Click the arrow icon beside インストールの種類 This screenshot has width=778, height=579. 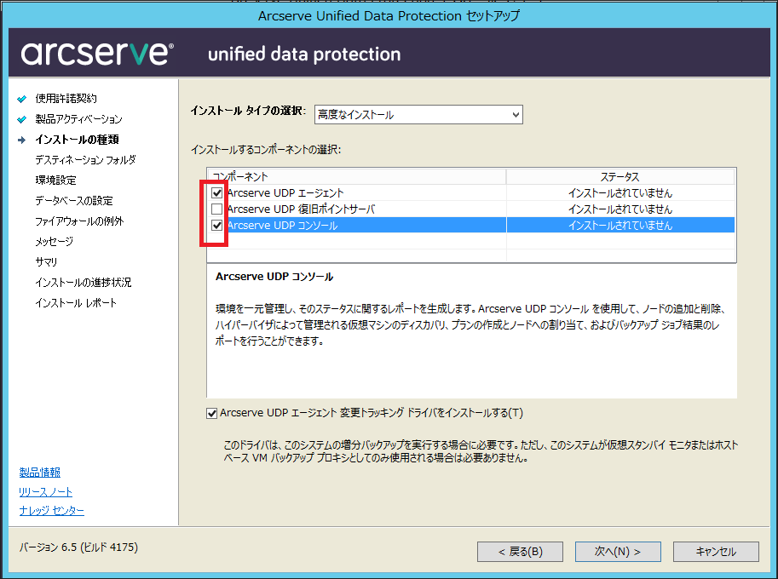coord(22,140)
